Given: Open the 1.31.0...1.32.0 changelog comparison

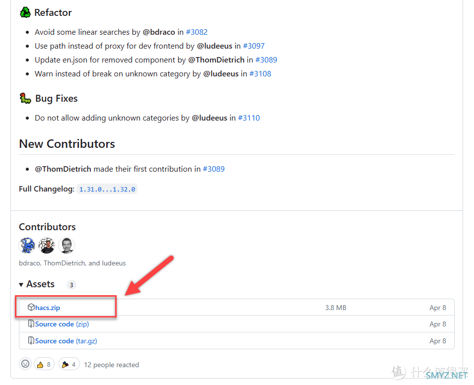Looking at the screenshot, I should pyautogui.click(x=107, y=189).
